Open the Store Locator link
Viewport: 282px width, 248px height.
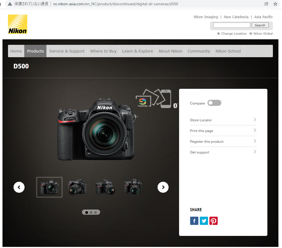coord(201,120)
